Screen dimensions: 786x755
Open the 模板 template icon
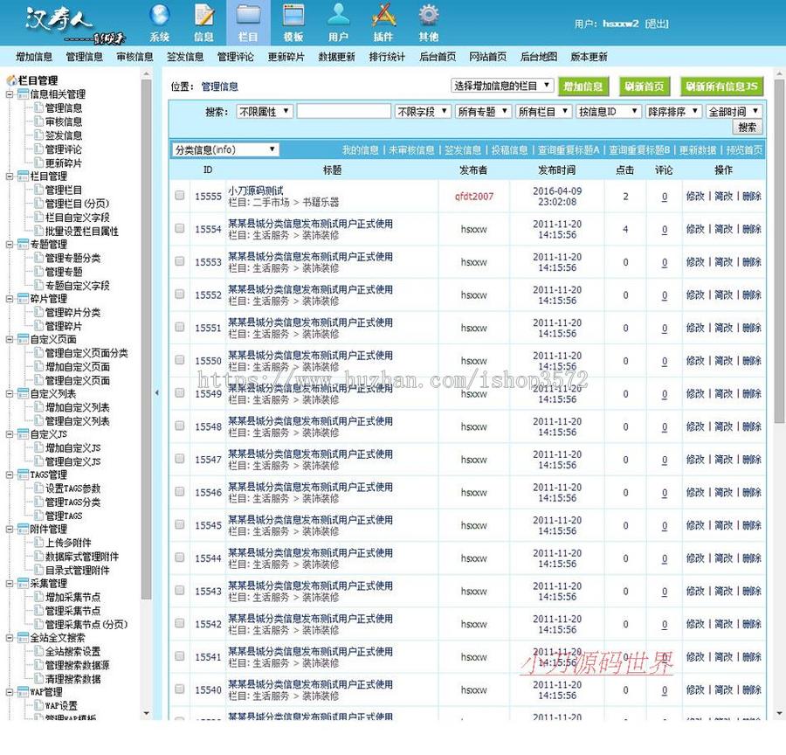(x=293, y=15)
